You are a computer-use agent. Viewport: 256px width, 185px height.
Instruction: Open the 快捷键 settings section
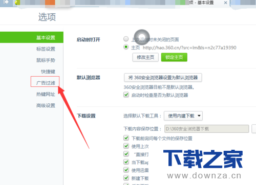pos(48,72)
